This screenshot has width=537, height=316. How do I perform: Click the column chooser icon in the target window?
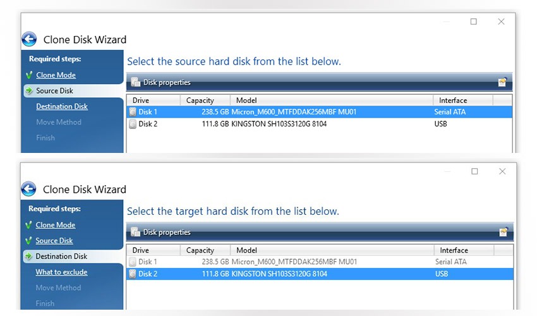click(502, 232)
